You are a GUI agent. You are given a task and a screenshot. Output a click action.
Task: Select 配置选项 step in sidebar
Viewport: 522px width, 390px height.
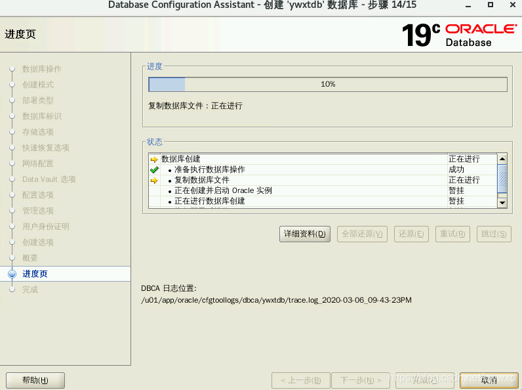(x=37, y=195)
